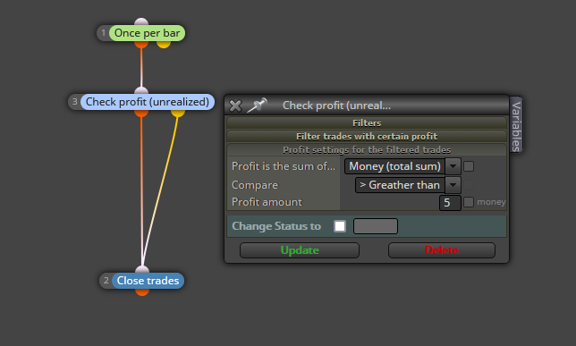Click the Profit amount field with 5

(x=450, y=202)
